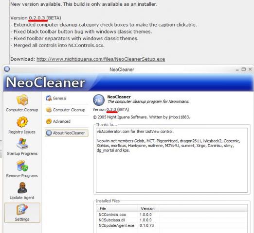Select the Registry Issues gear icon
Viewport: 254px width, 233px height.
click(x=22, y=122)
